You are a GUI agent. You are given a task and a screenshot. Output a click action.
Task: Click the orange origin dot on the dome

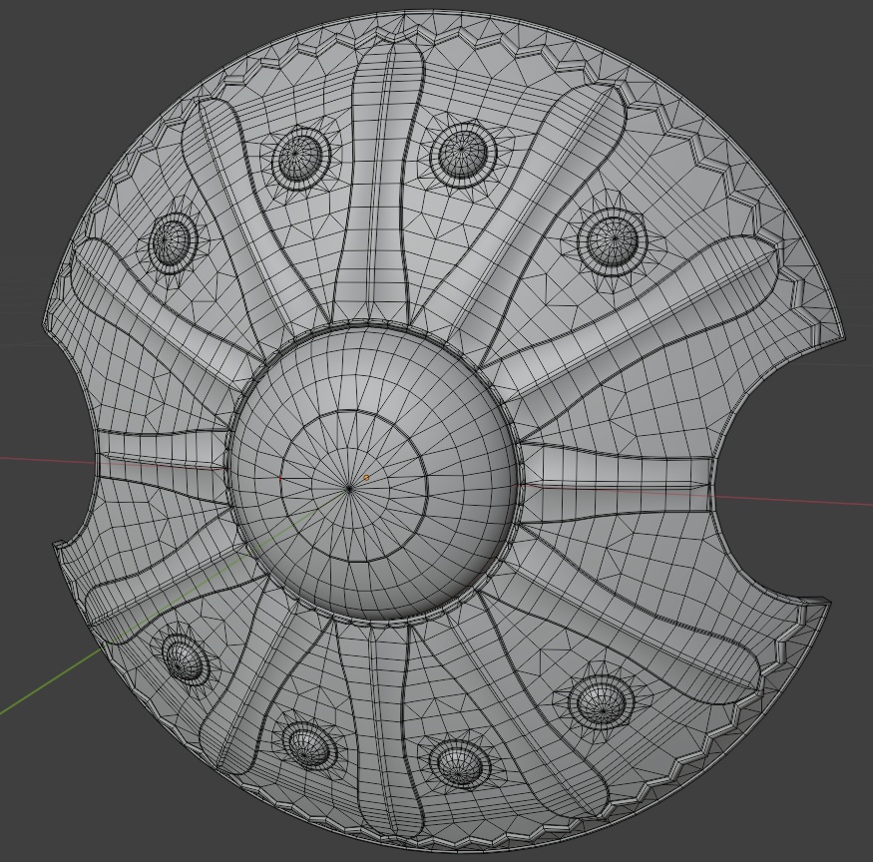366,478
